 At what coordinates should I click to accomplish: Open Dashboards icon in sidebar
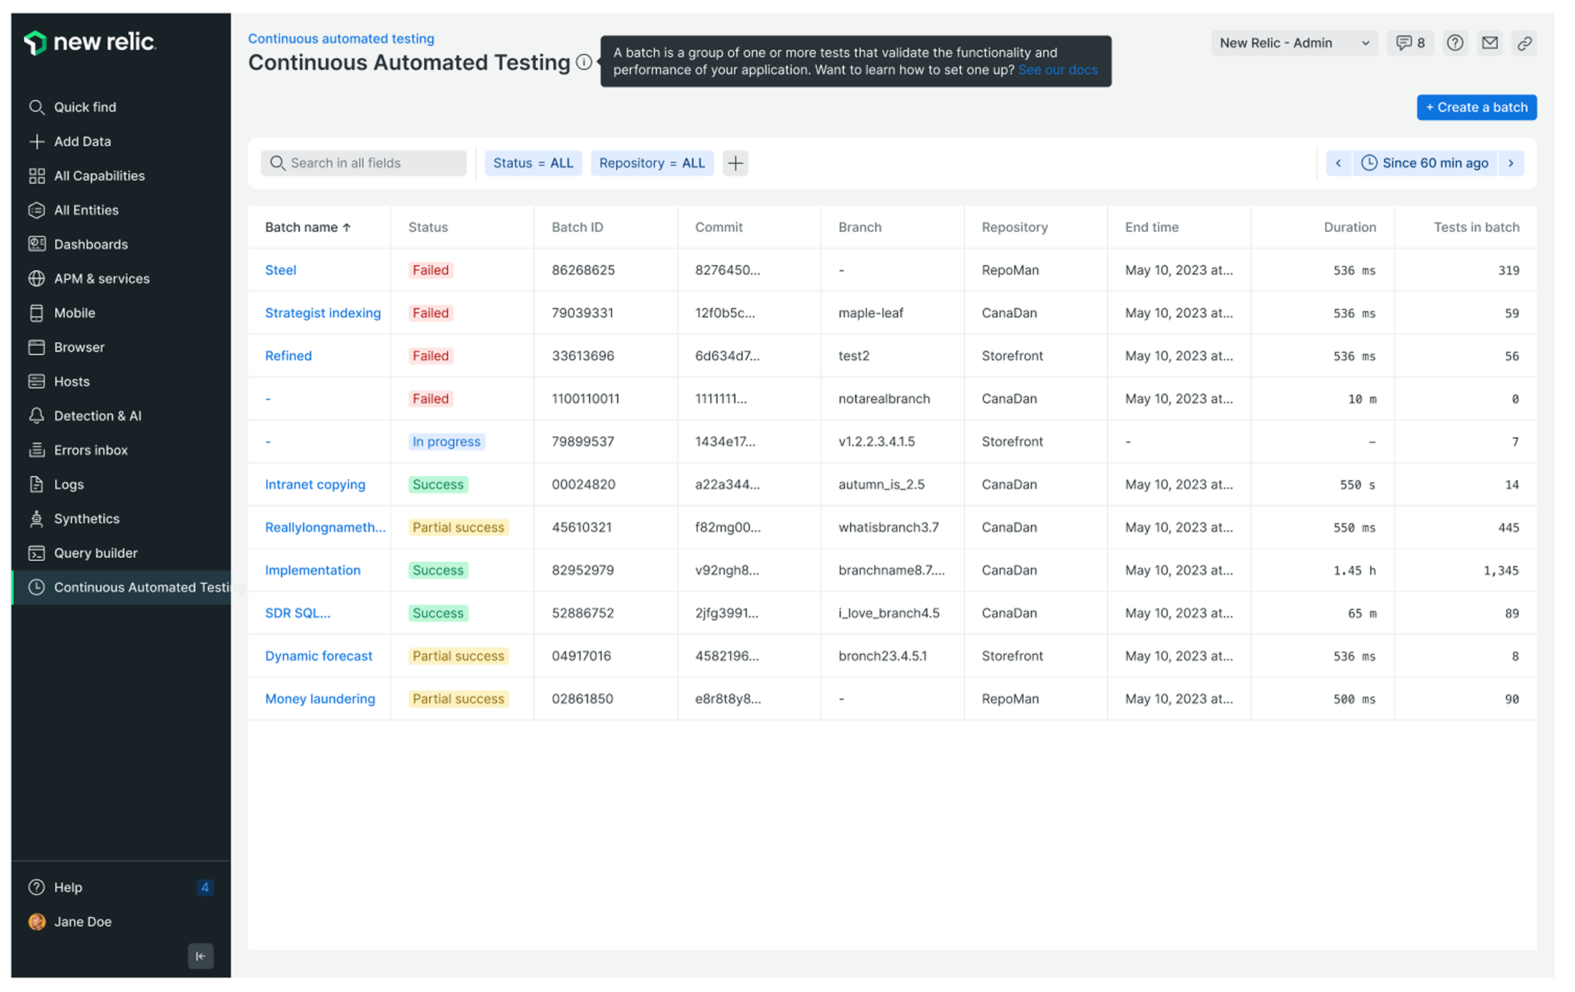tap(37, 244)
